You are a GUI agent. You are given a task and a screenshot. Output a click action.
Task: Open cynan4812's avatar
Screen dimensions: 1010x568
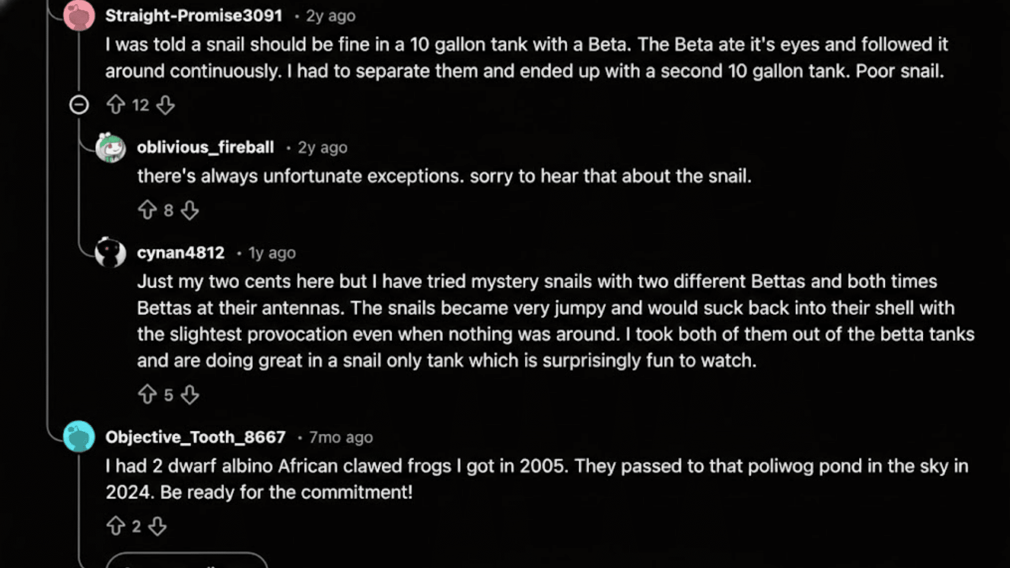tap(110, 254)
